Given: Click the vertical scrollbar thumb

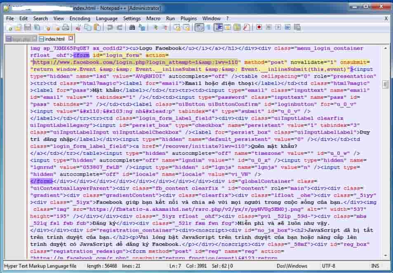Looking at the screenshot, I should click(385, 84).
